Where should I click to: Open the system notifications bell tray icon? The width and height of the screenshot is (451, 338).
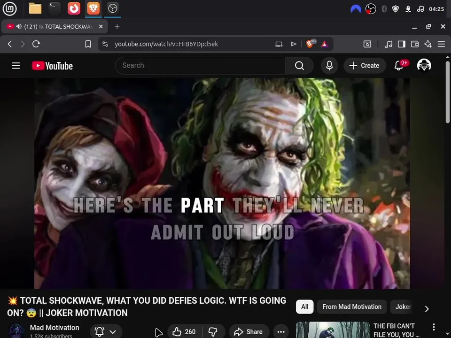coord(408,9)
